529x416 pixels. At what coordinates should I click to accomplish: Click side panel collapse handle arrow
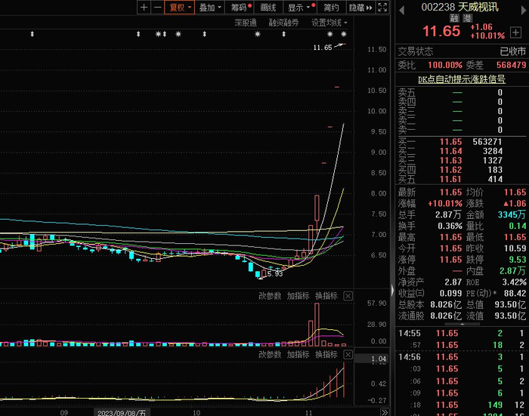392,290
